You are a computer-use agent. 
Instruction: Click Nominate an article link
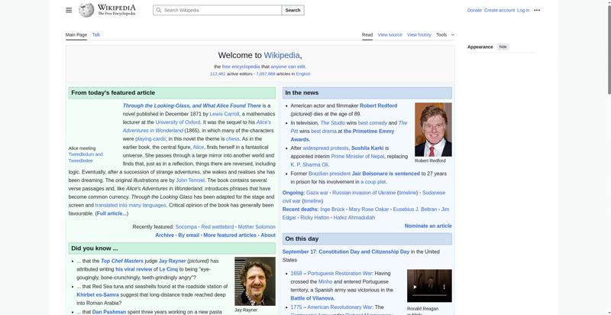coord(428,226)
